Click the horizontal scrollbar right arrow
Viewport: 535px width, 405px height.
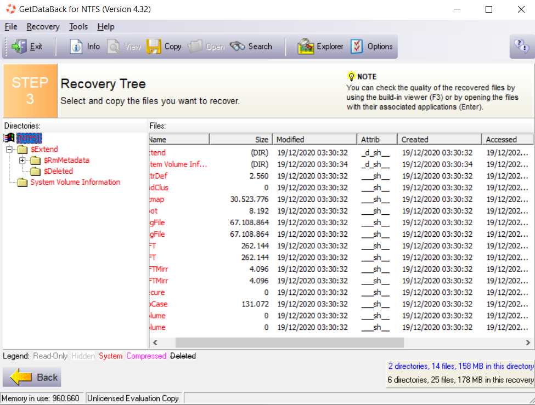(x=528, y=343)
